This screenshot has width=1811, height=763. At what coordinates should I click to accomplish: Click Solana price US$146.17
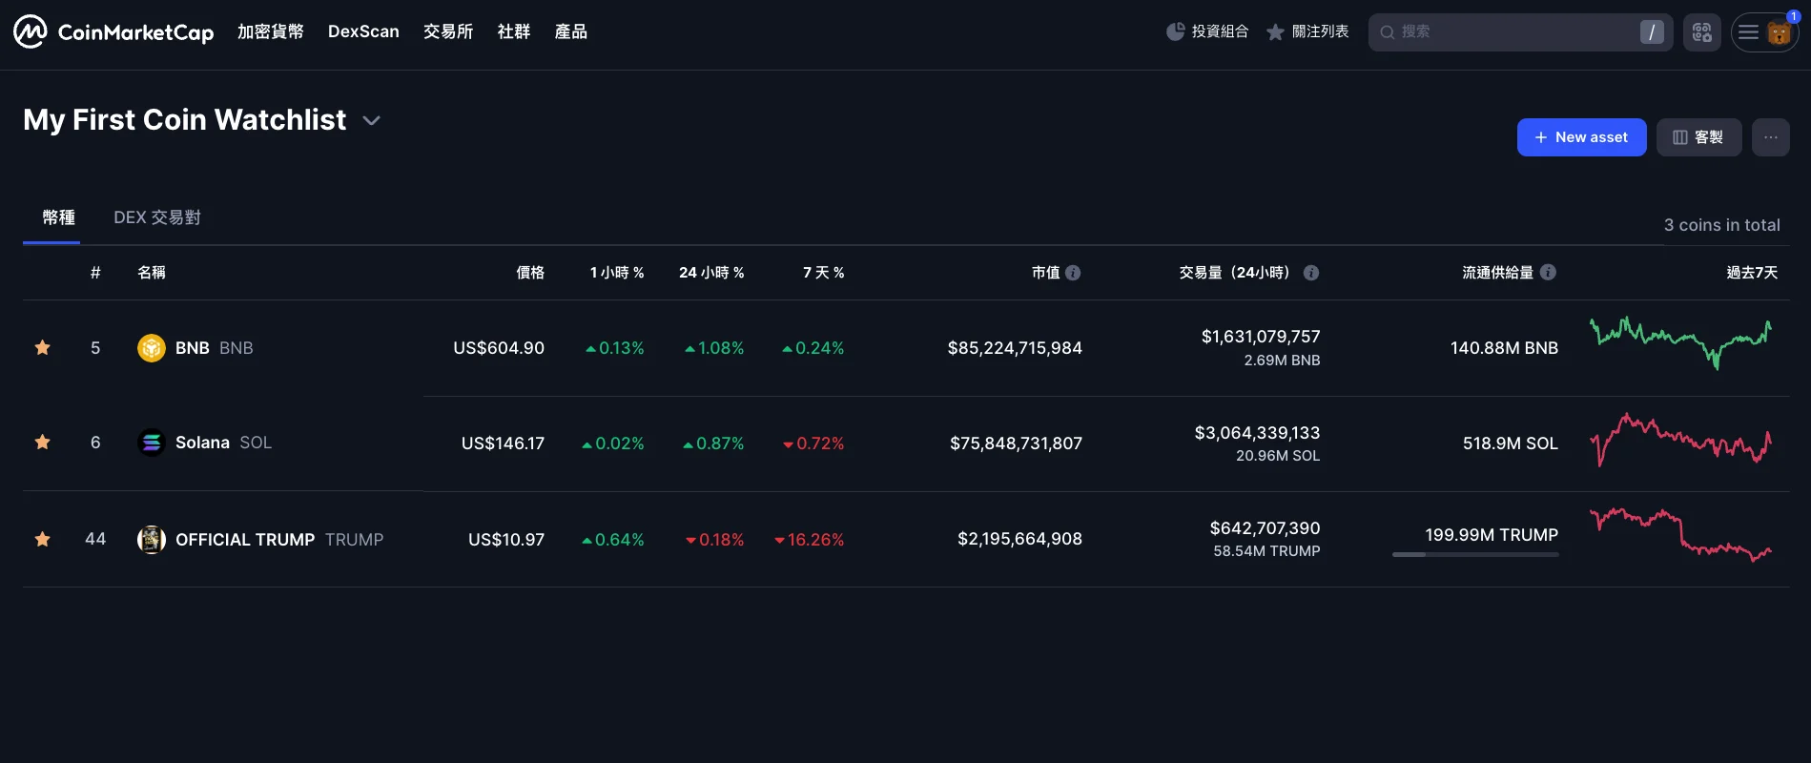[x=503, y=443]
